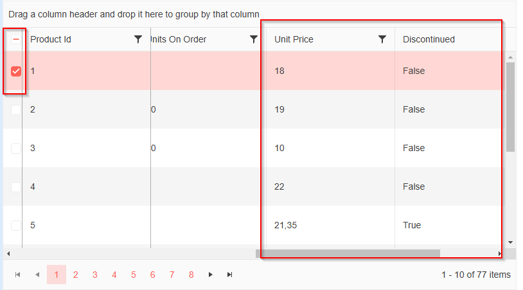
Task: Go to the first page
Action: coord(17,275)
